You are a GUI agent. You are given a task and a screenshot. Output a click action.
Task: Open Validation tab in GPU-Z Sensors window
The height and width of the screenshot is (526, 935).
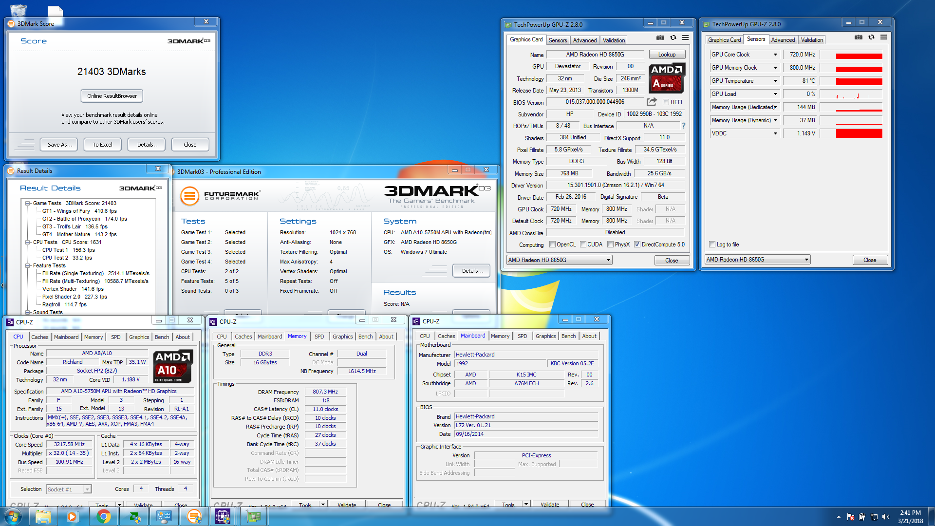pos(812,40)
